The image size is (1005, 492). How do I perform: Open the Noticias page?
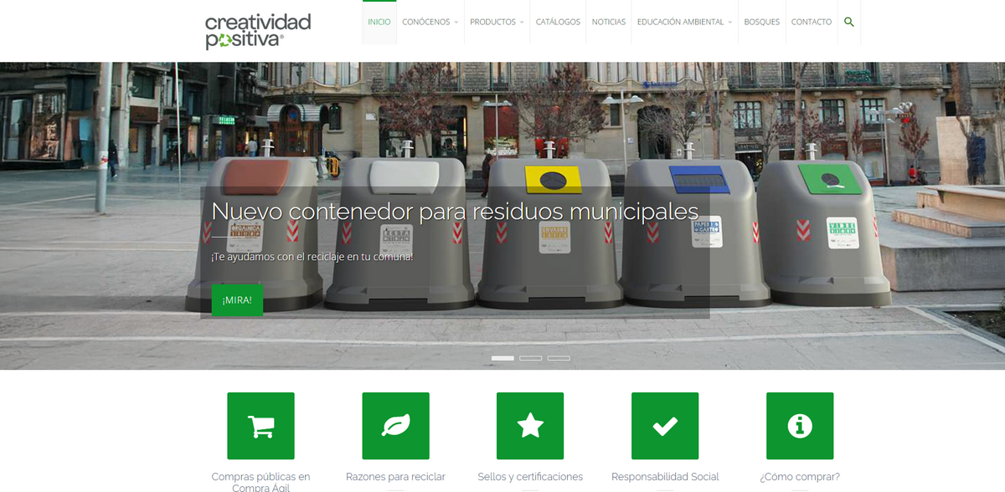point(609,22)
